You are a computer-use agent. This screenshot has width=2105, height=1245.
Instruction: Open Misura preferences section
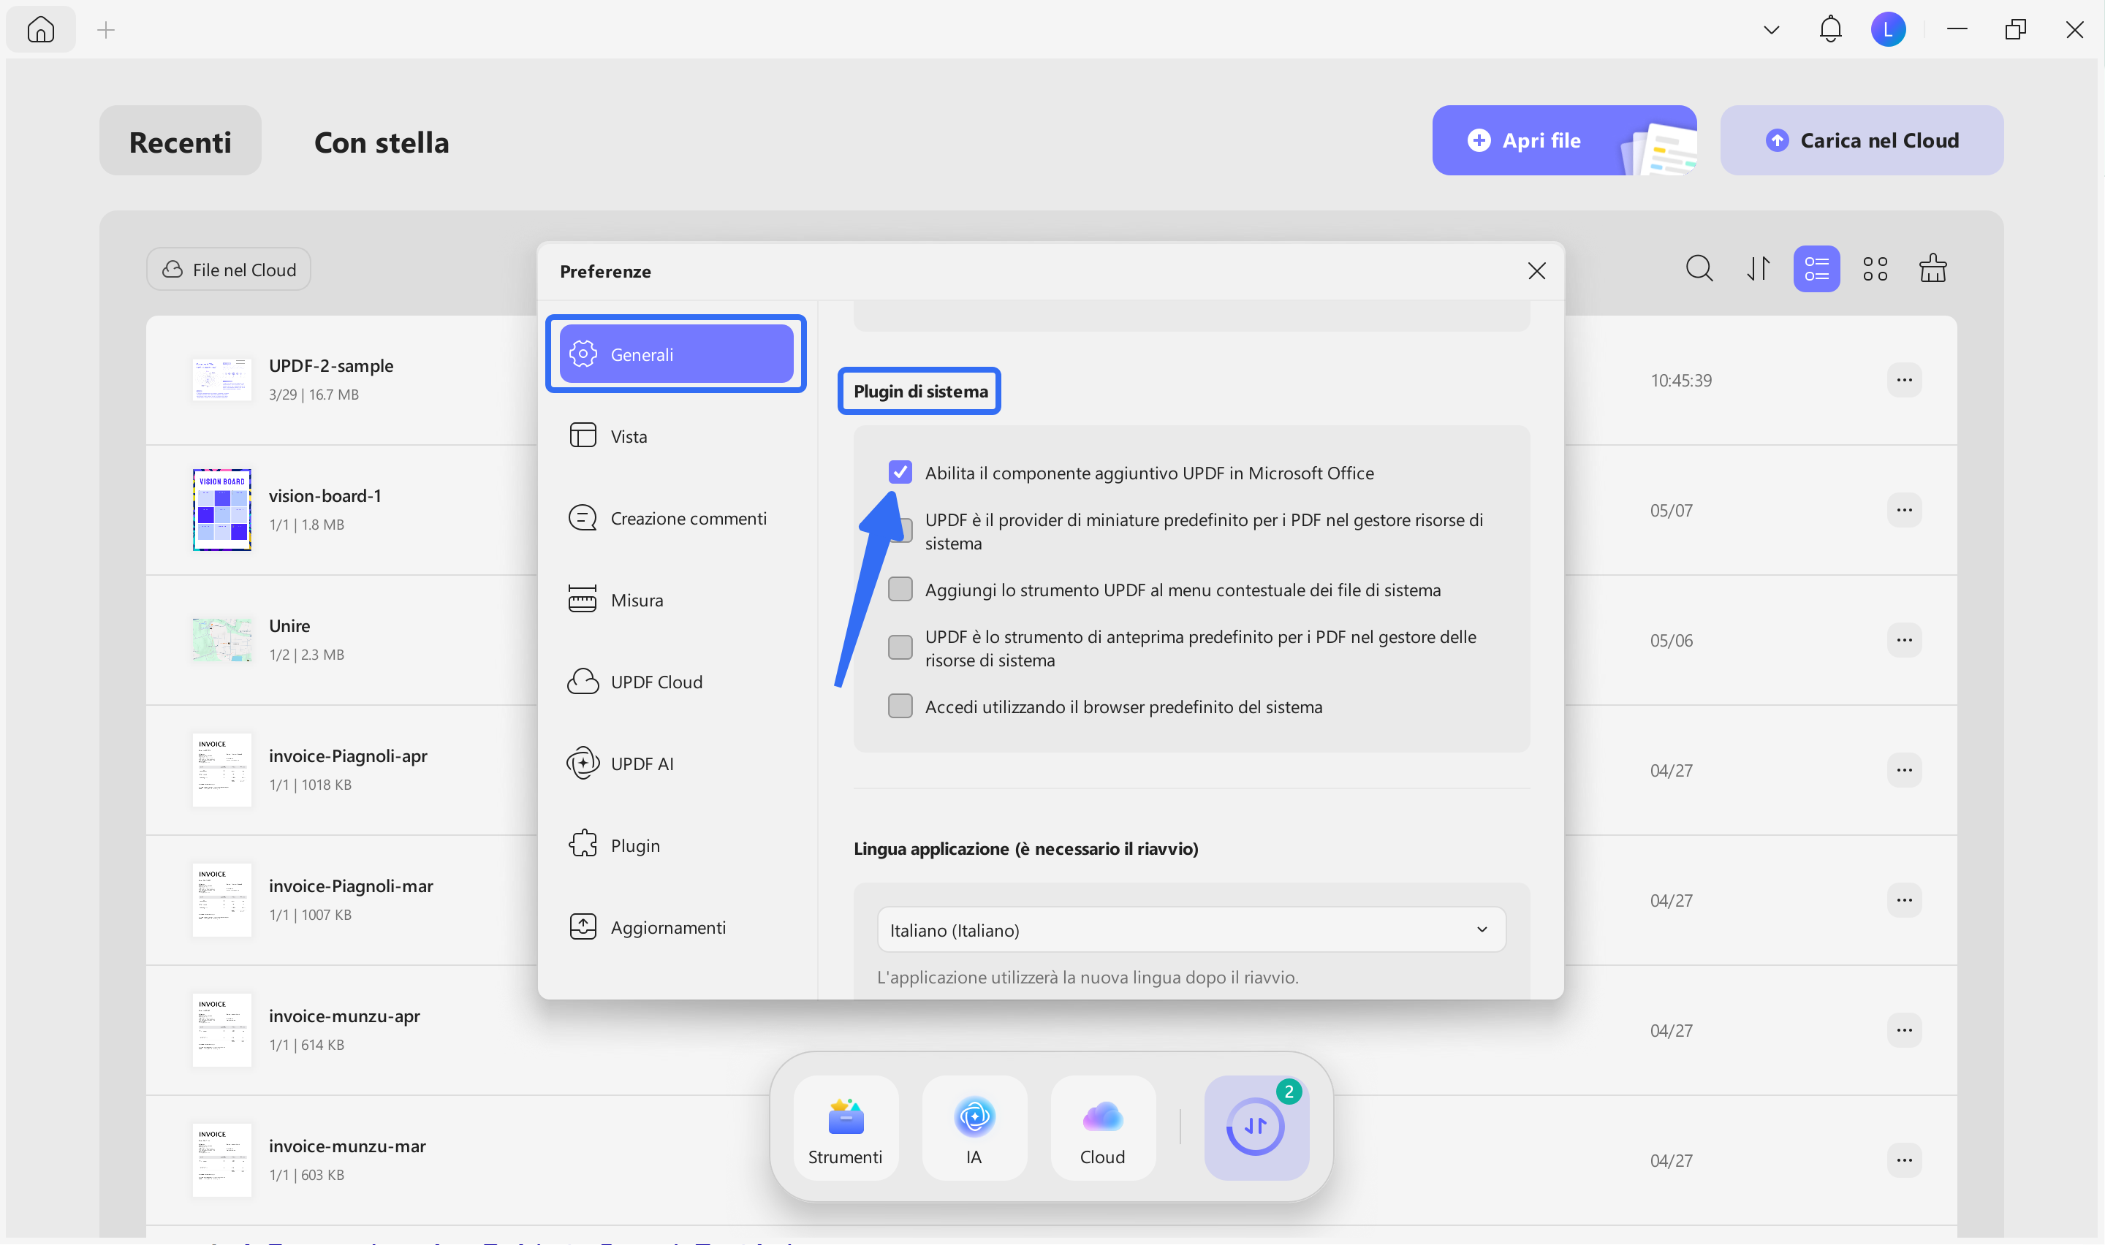tap(676, 599)
